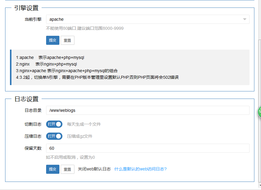Click 关闭web默认日志 text
The width and height of the screenshot is (261, 190).
click(94, 169)
